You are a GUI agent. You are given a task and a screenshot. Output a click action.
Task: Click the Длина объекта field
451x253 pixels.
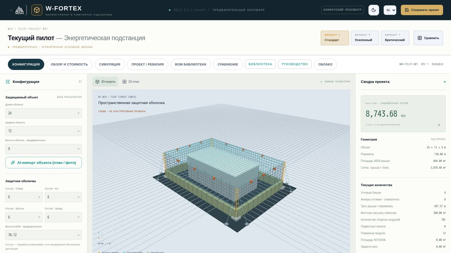click(43, 113)
